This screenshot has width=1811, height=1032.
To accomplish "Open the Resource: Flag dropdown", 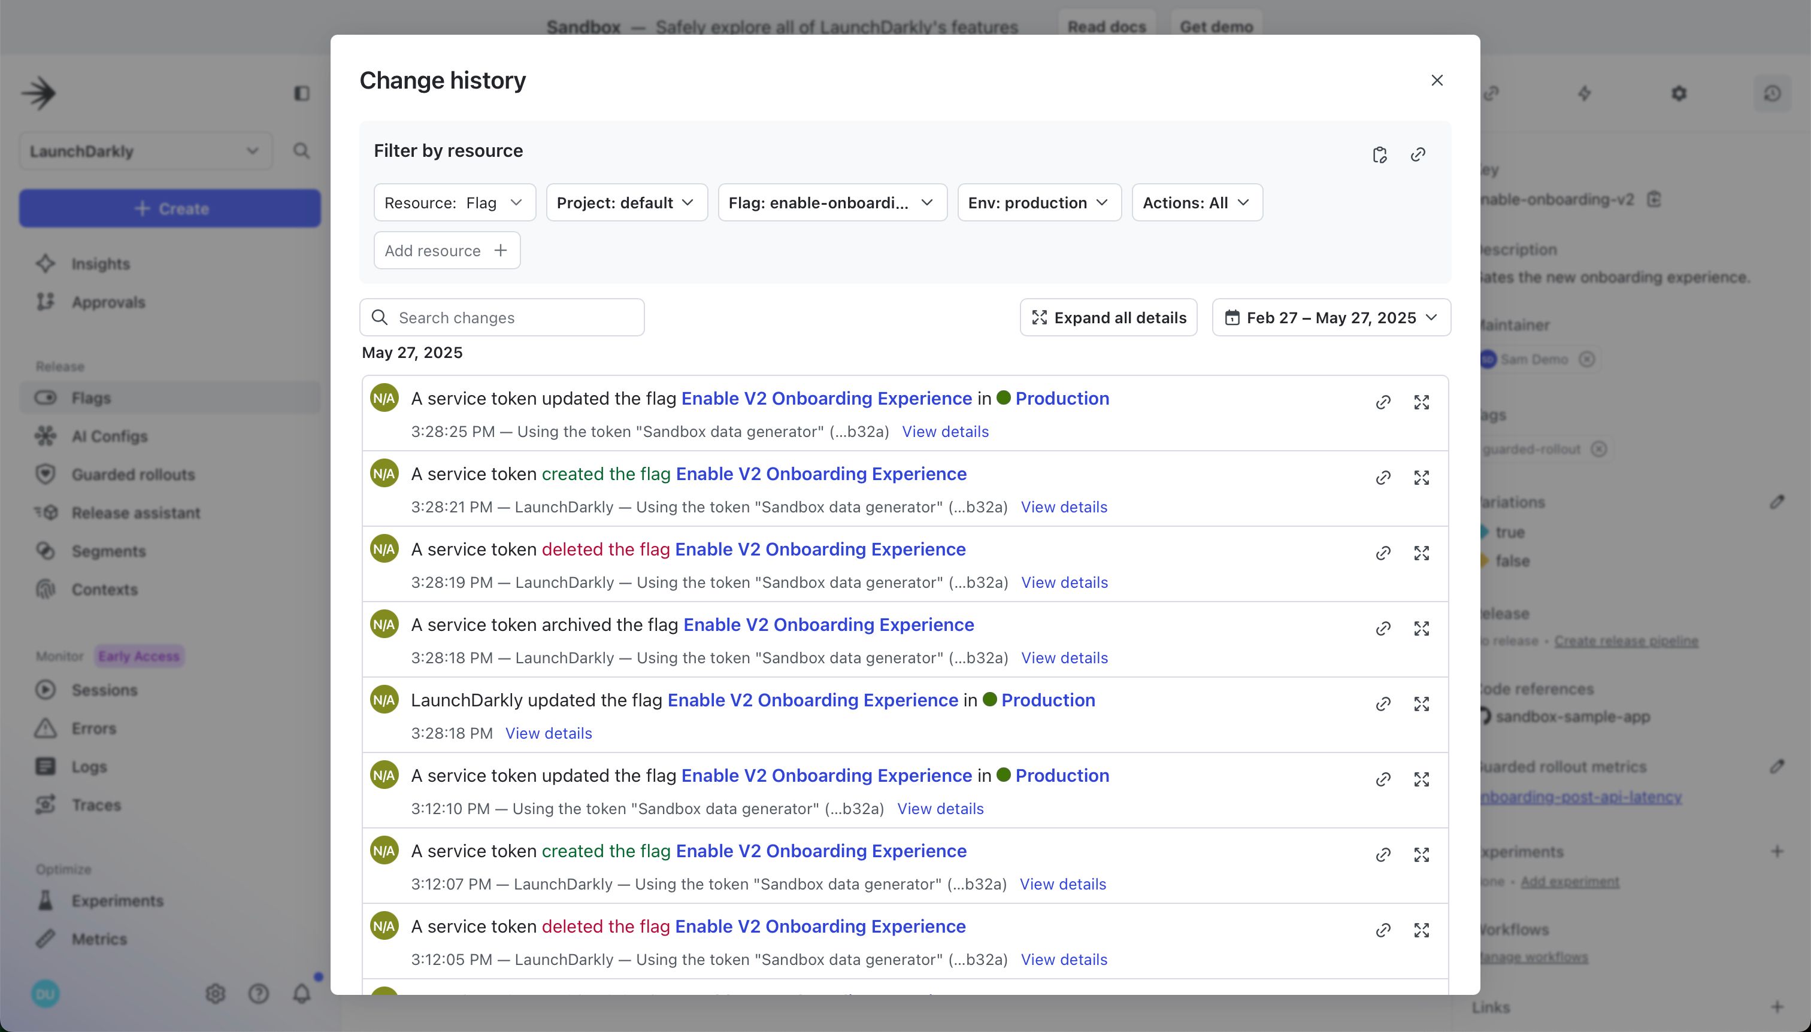I will pos(455,203).
